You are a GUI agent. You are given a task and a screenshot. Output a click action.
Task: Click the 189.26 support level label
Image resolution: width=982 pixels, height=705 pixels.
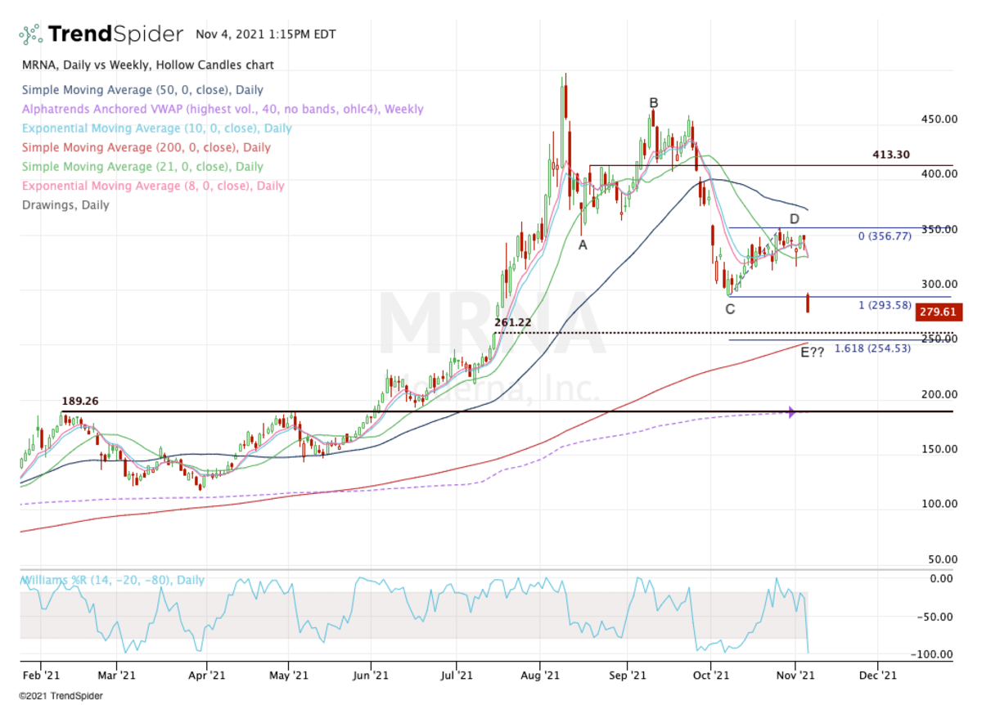click(81, 402)
